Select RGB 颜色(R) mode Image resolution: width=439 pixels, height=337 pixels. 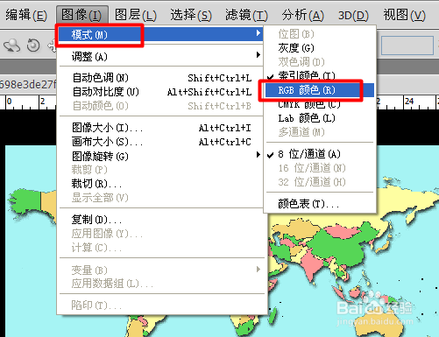click(x=320, y=90)
